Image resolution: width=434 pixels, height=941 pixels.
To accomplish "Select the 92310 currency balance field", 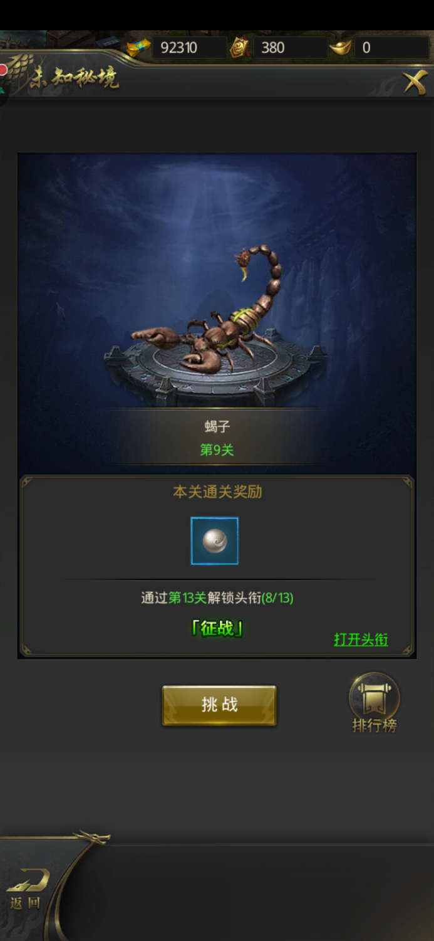I will 190,48.
